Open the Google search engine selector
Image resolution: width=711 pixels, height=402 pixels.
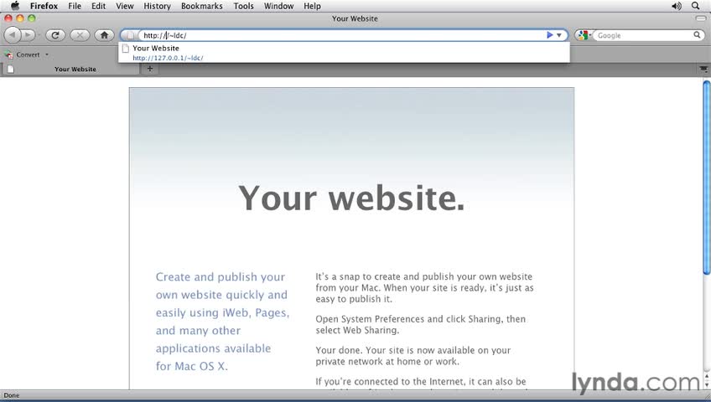tap(584, 35)
